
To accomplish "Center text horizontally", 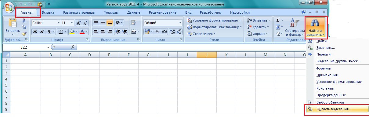I will 103,31.
